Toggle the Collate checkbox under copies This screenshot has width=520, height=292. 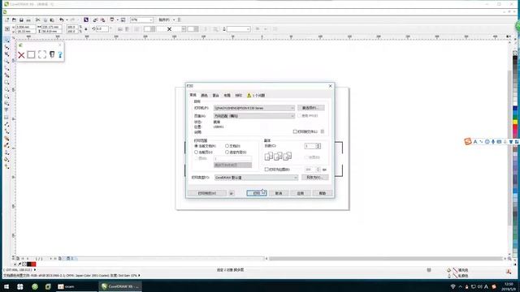307,157
